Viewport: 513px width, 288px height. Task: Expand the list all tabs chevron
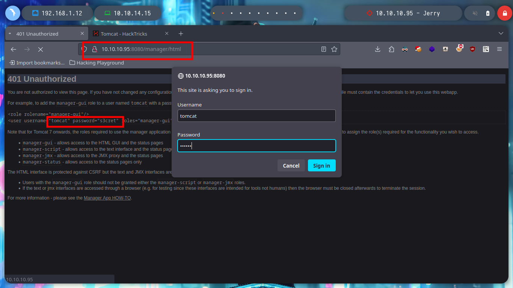501,33
